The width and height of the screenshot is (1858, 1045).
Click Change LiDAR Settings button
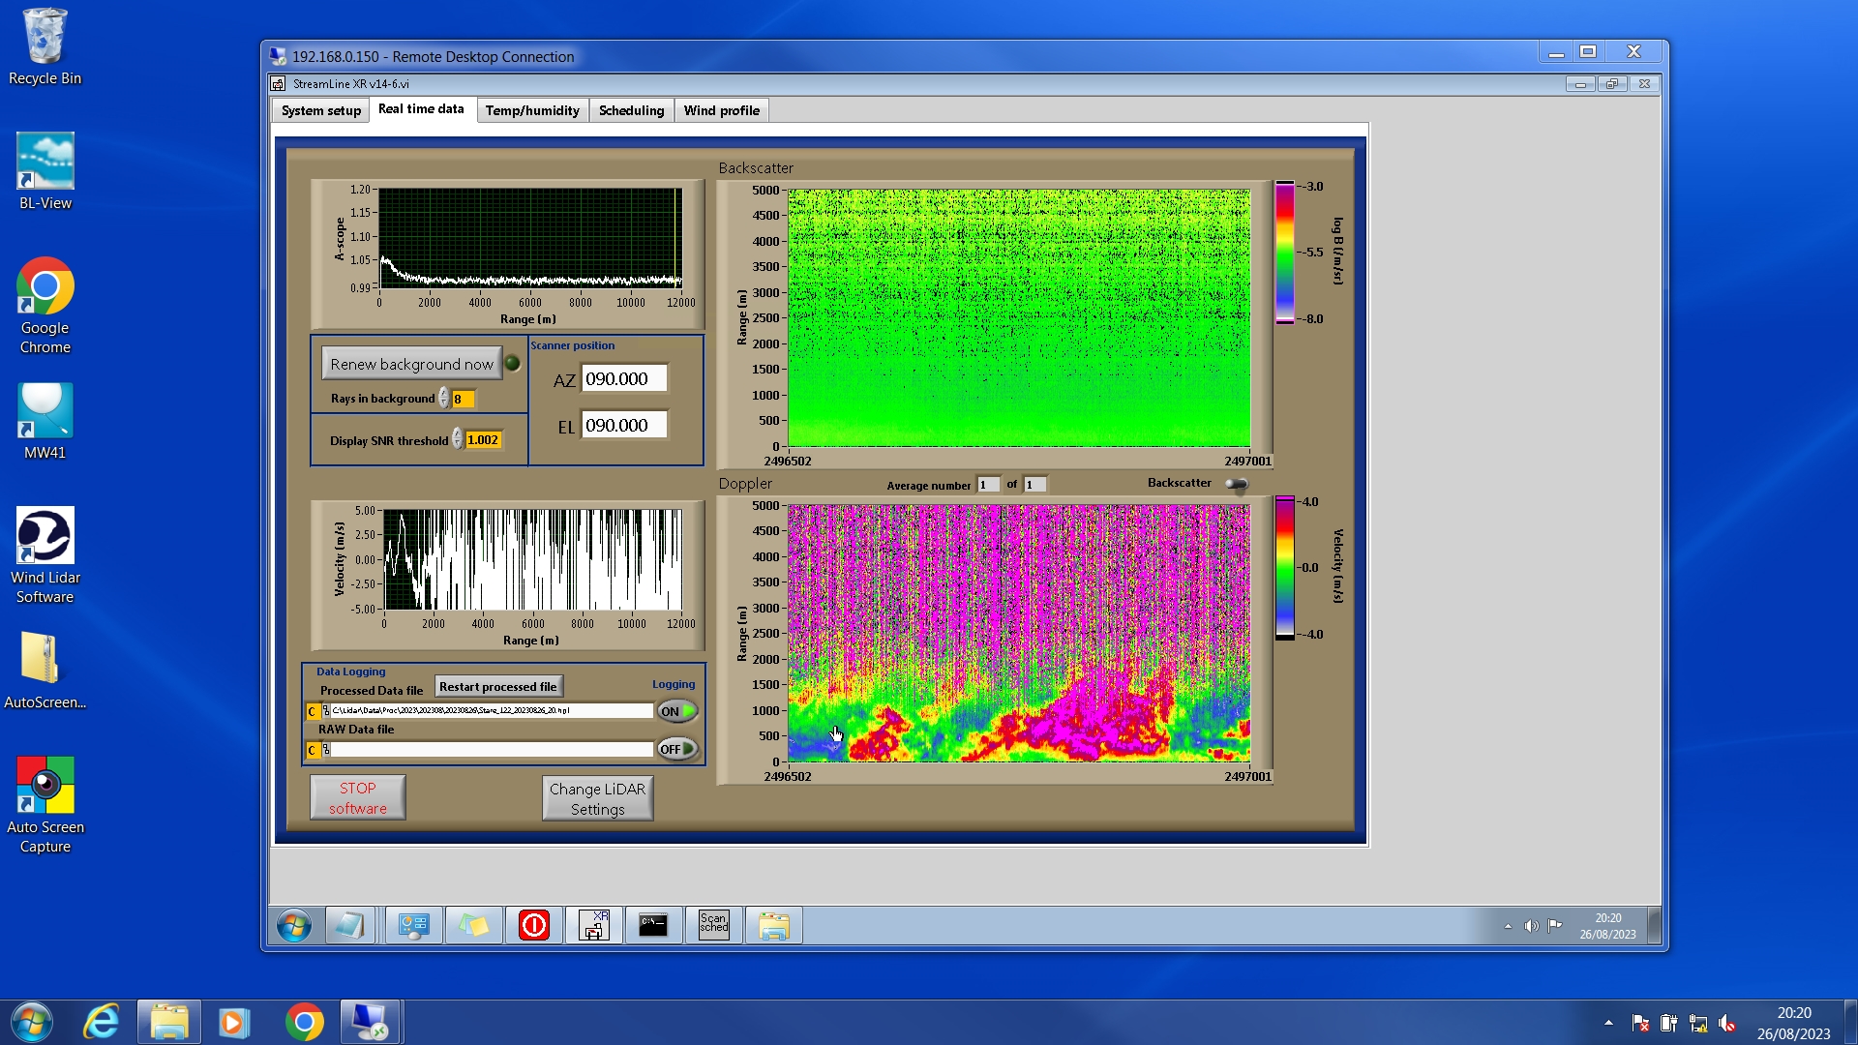click(x=597, y=798)
